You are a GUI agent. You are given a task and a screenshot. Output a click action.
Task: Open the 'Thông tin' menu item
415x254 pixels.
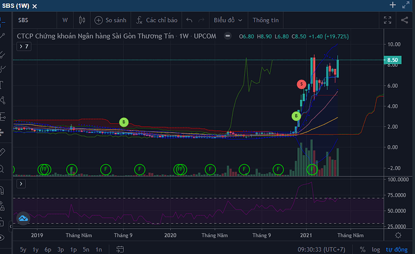click(266, 20)
